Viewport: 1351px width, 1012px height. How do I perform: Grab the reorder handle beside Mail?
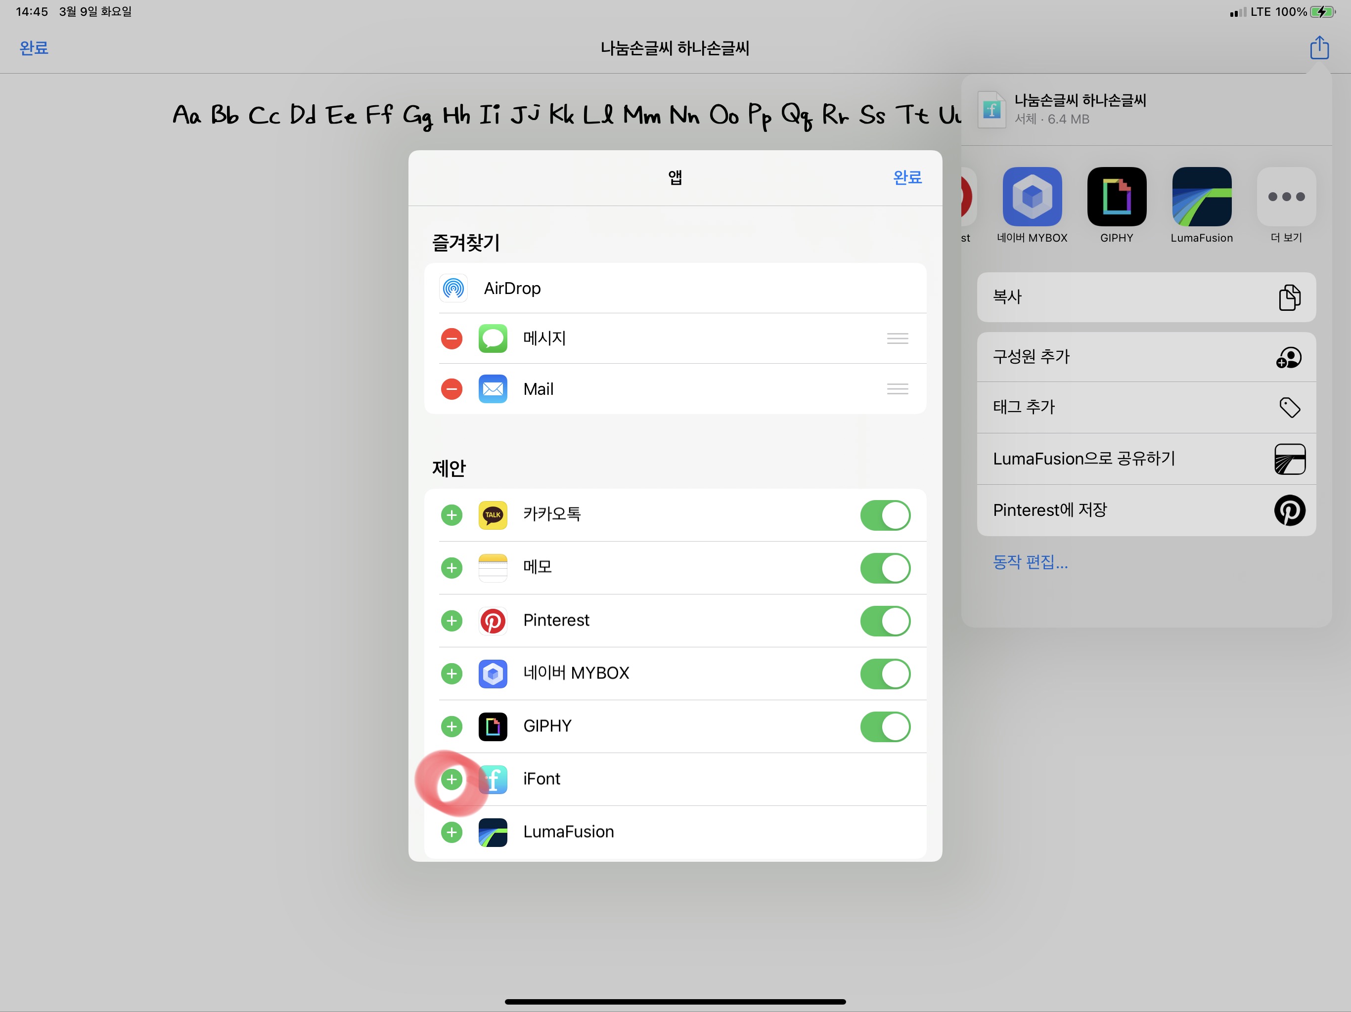[897, 389]
